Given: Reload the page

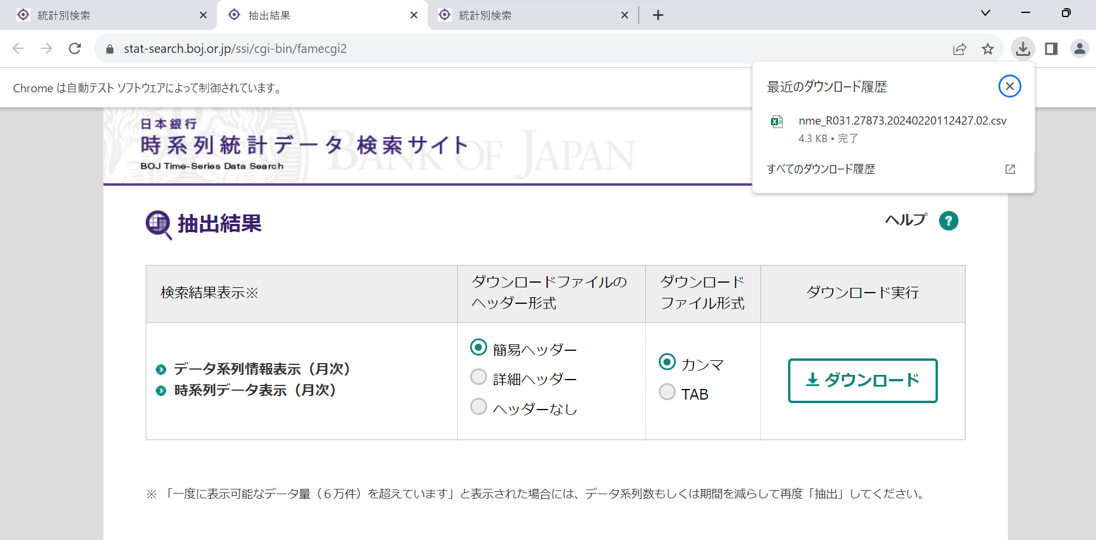Looking at the screenshot, I should coord(75,49).
